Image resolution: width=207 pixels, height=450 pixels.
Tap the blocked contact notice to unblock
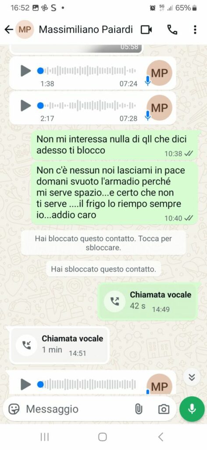[103, 243]
